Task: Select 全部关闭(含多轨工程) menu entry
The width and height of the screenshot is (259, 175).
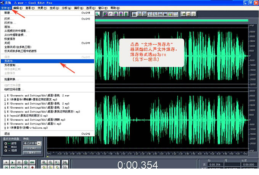Action: coord(47,47)
